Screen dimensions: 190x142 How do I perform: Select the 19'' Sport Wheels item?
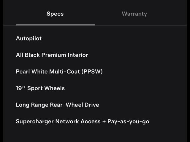pos(40,88)
